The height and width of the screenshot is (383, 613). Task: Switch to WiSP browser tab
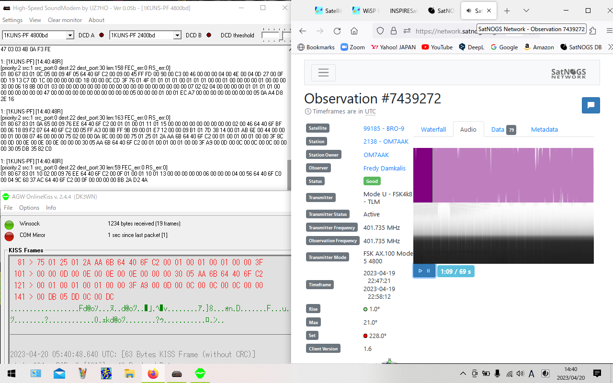point(365,11)
